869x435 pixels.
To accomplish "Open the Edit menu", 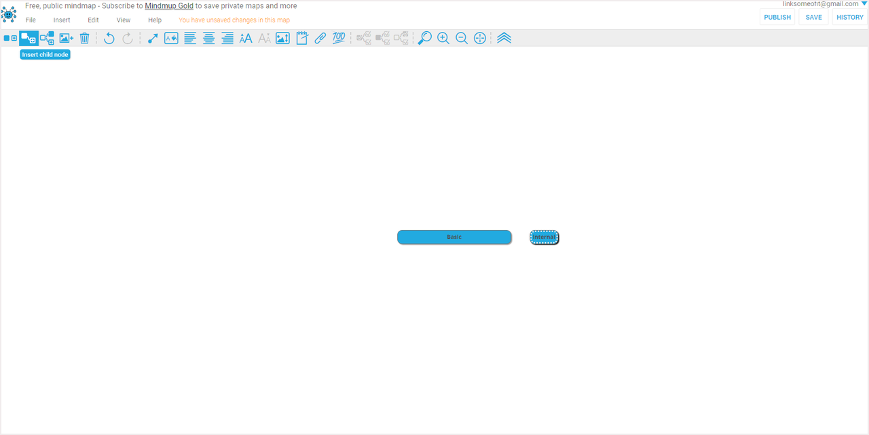I will [x=93, y=20].
